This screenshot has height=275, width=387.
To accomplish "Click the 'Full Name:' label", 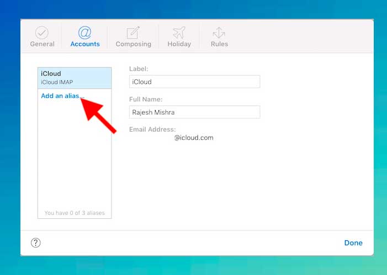I will tap(146, 99).
